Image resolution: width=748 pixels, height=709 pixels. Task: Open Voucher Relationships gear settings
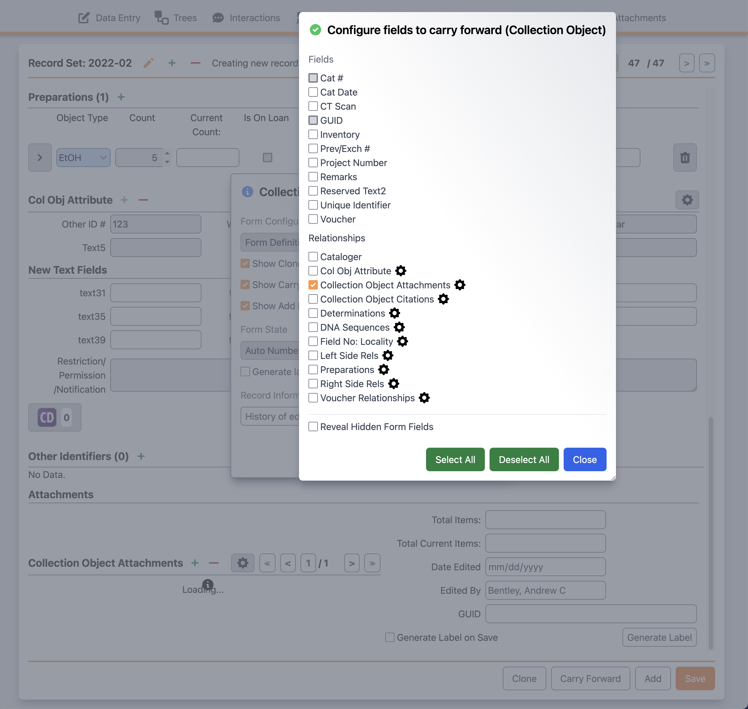click(x=424, y=398)
